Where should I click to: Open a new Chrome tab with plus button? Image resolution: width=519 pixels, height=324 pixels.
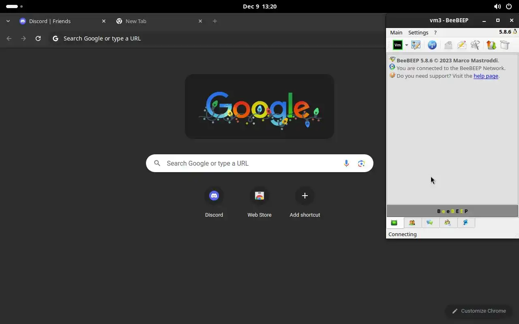coord(215,21)
